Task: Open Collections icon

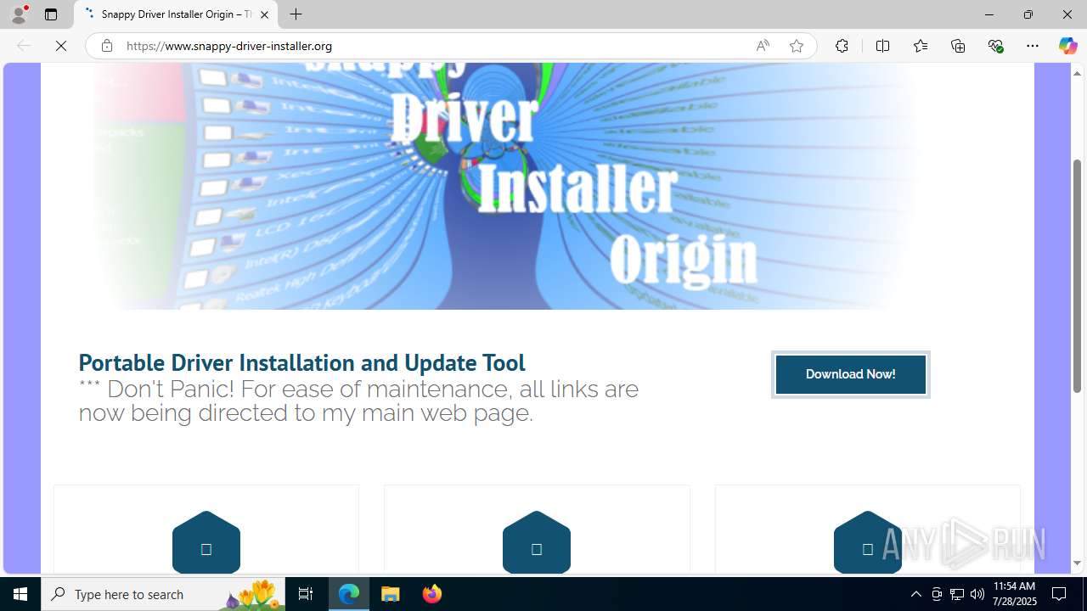Action: tap(958, 46)
